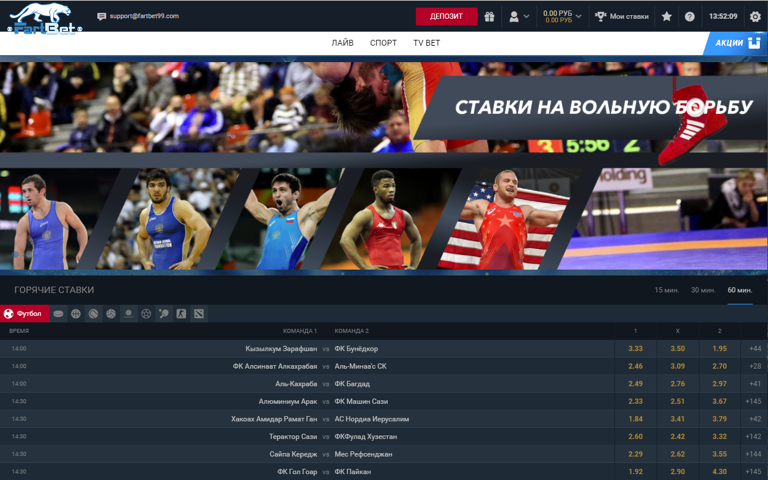Click the support@fartbet99.com email link
The width and height of the screenshot is (768, 480).
pos(144,16)
